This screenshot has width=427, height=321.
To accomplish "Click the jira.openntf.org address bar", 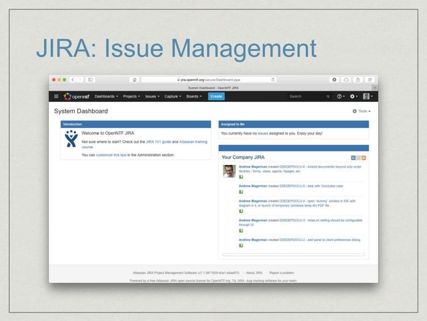I will click(x=209, y=80).
